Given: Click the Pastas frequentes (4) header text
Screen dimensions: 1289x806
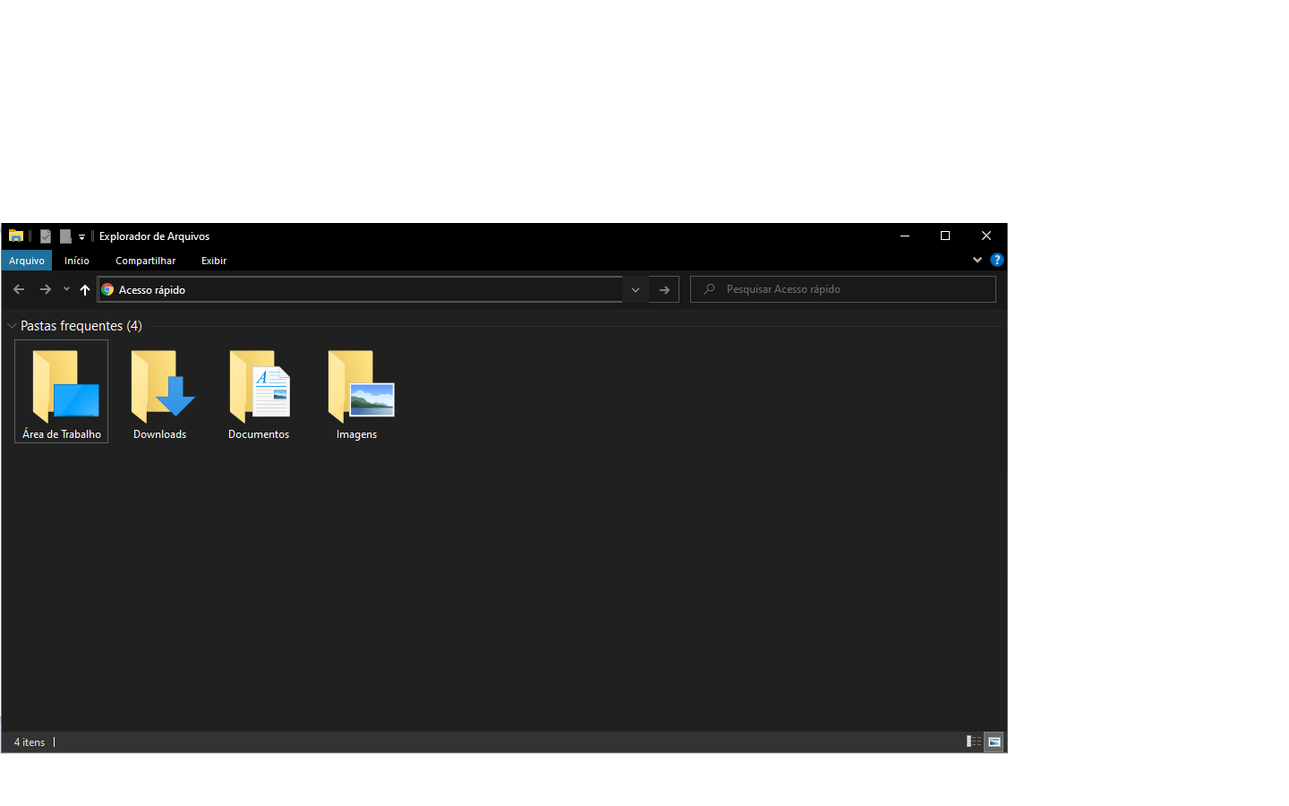Looking at the screenshot, I should coord(81,326).
